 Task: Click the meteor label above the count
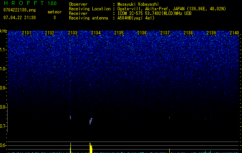click(x=55, y=12)
